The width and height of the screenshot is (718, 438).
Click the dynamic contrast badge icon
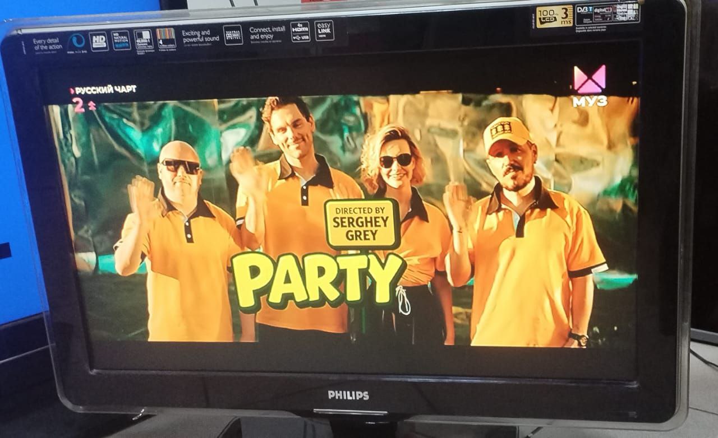point(143,39)
